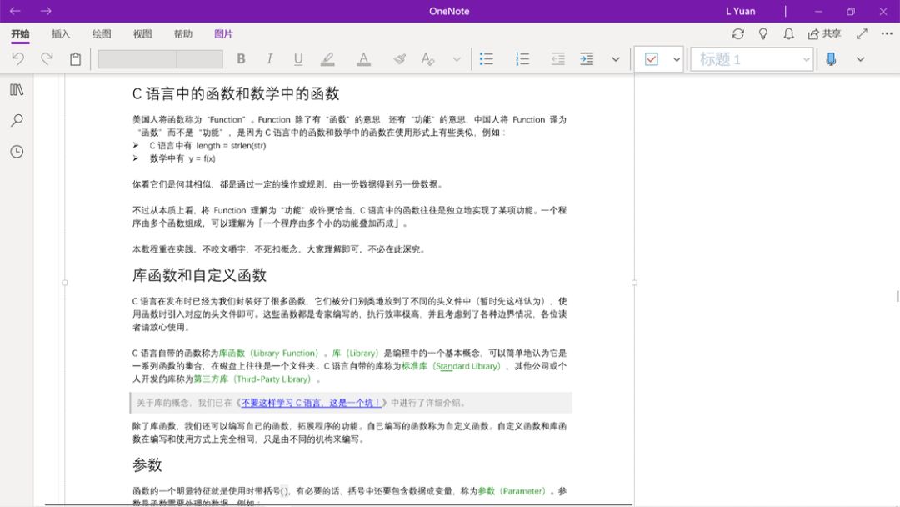The image size is (900, 507).
Task: Start dictation with the microphone icon
Action: tap(831, 59)
